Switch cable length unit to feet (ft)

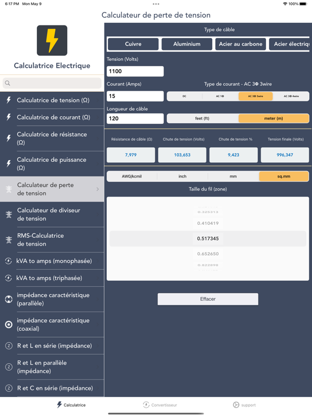click(x=202, y=118)
